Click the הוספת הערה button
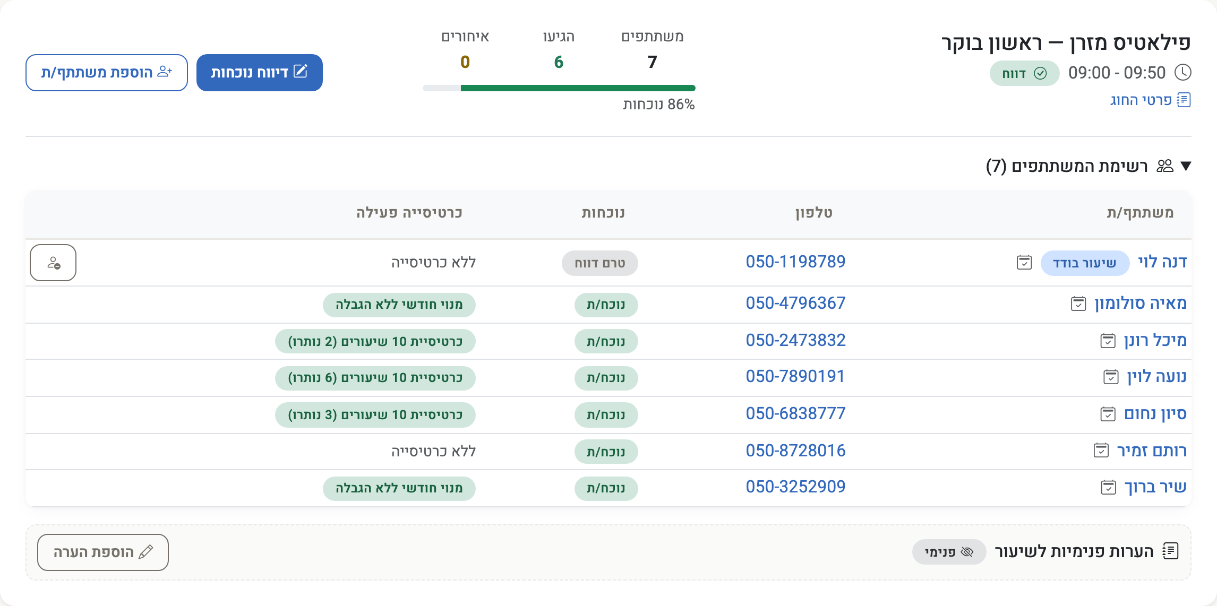 point(103,552)
